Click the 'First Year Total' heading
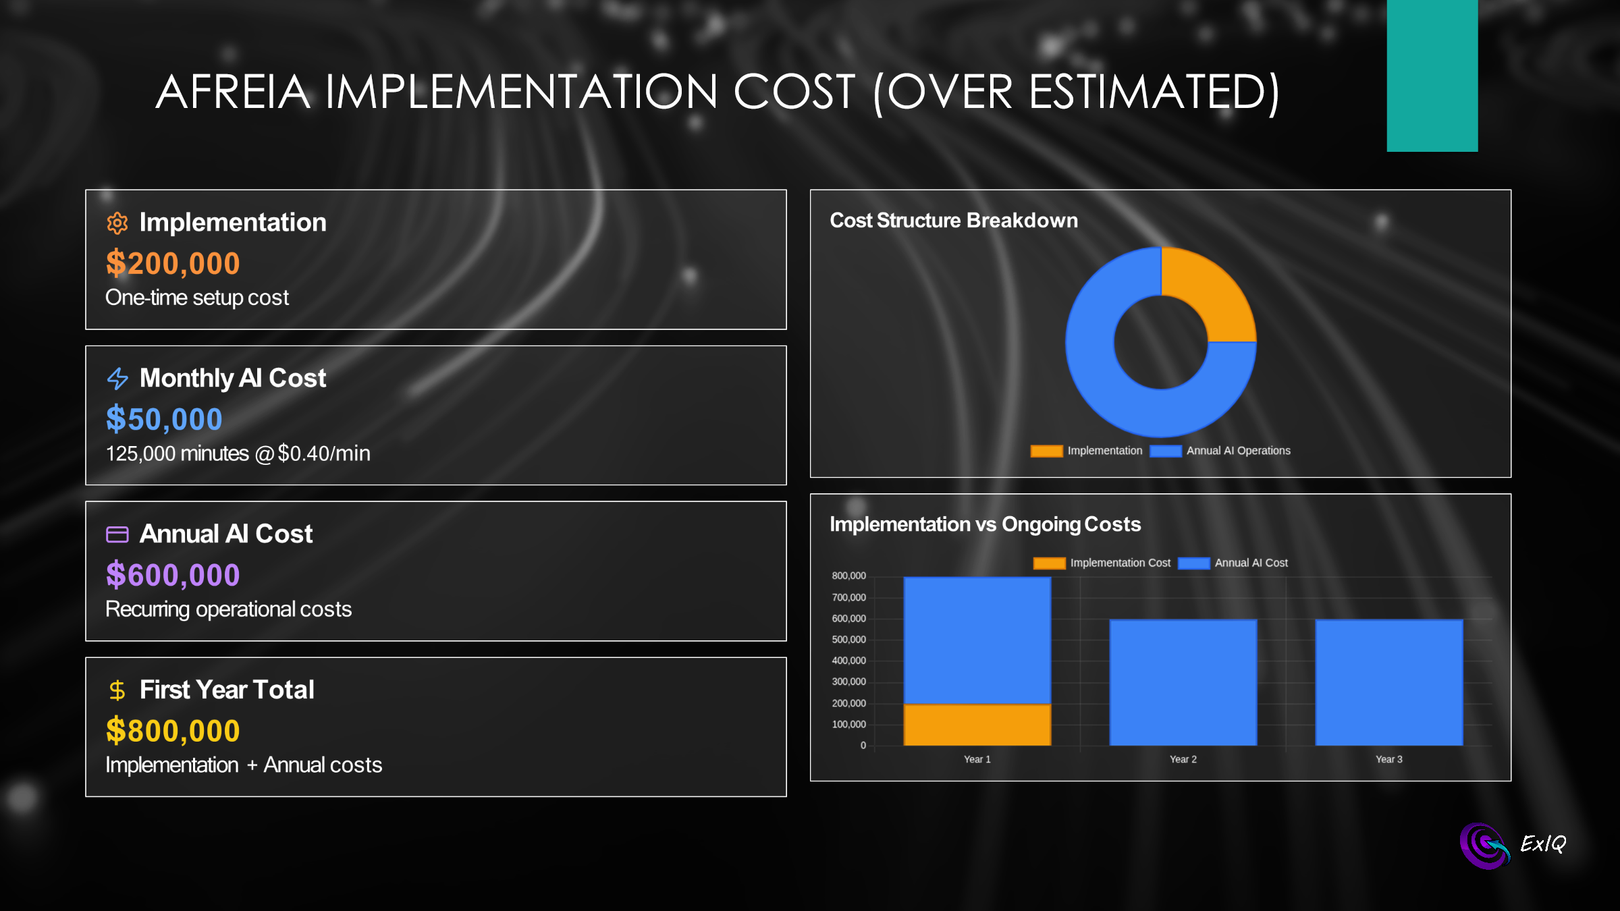This screenshot has height=911, width=1620. click(227, 690)
